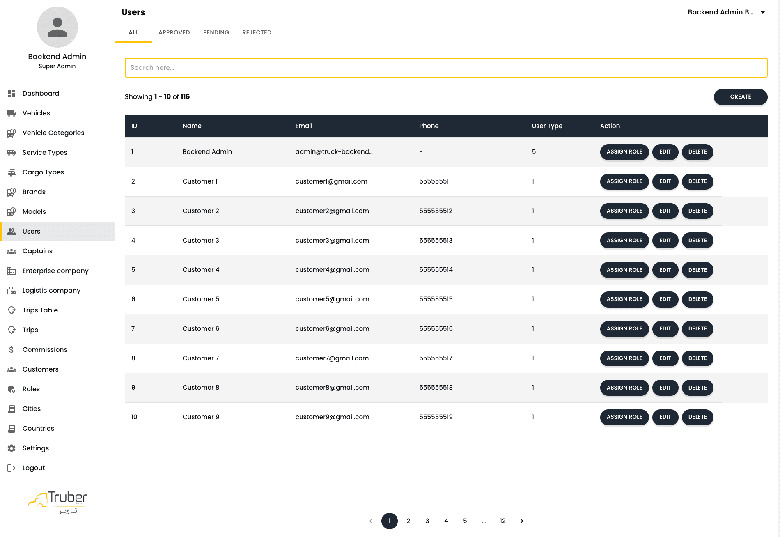Viewport: 780px width, 537px height.
Task: Switch to the Pending tab
Action: (216, 32)
